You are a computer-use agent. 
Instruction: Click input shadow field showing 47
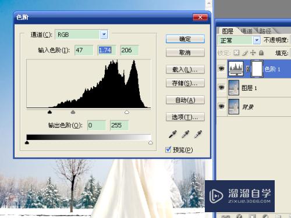84,50
